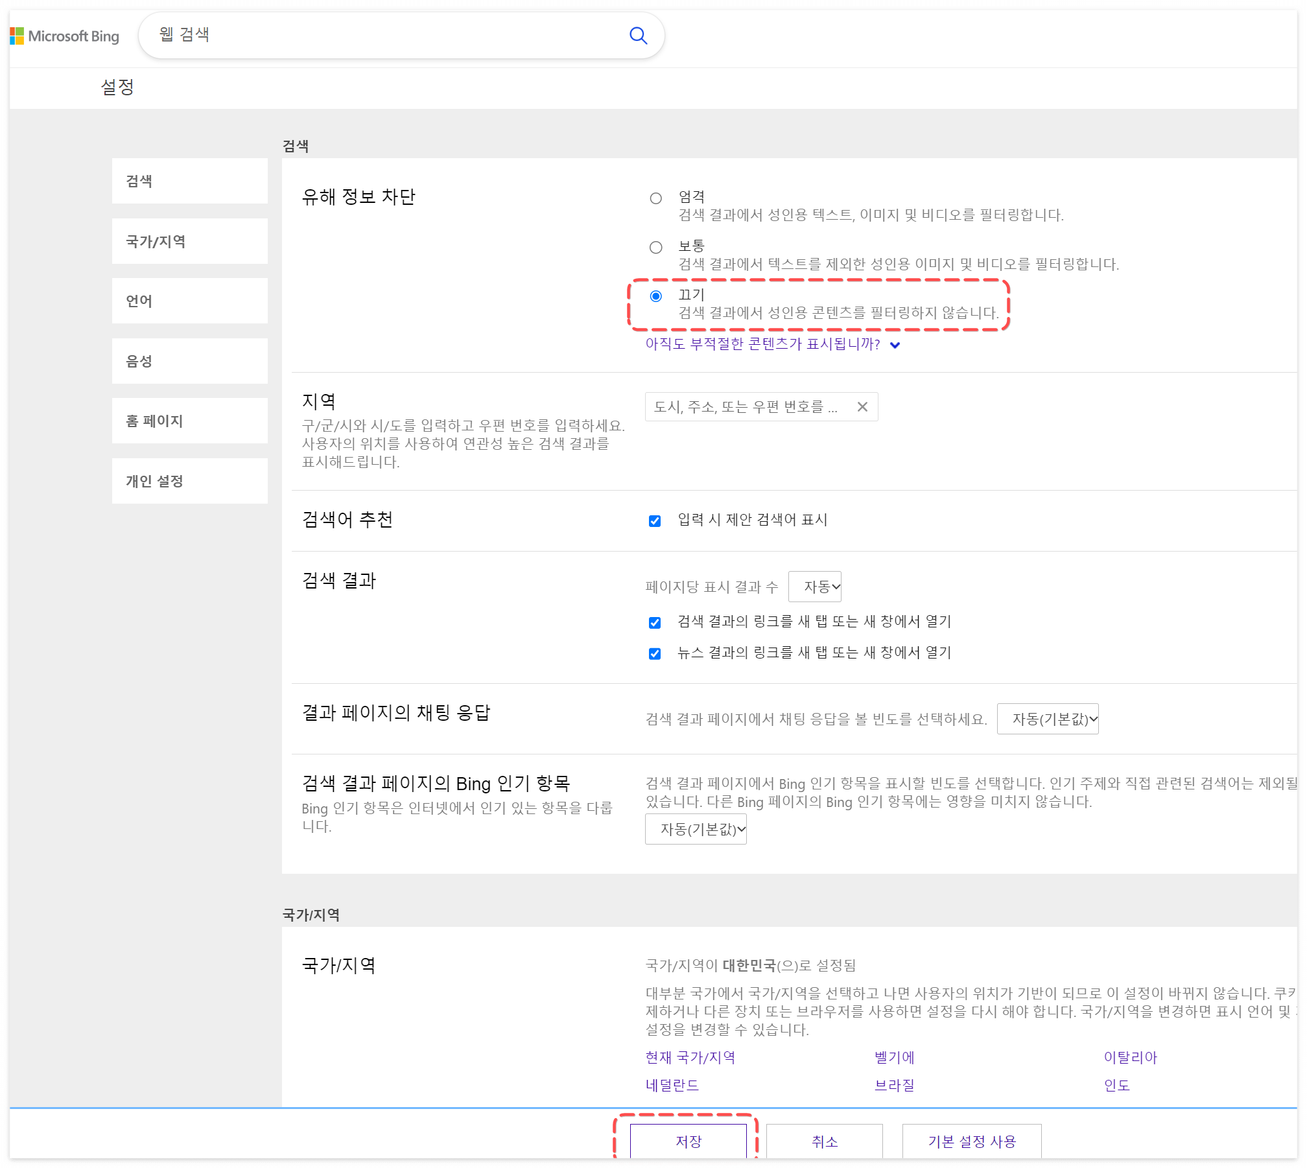This screenshot has width=1307, height=1168.
Task: Choose 벨기에 country link
Action: pos(894,1058)
